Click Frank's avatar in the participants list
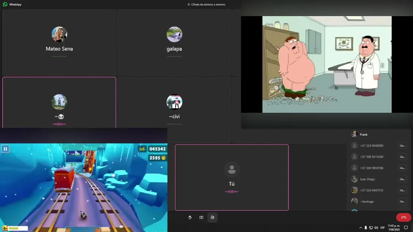413x232 pixels. click(354, 134)
